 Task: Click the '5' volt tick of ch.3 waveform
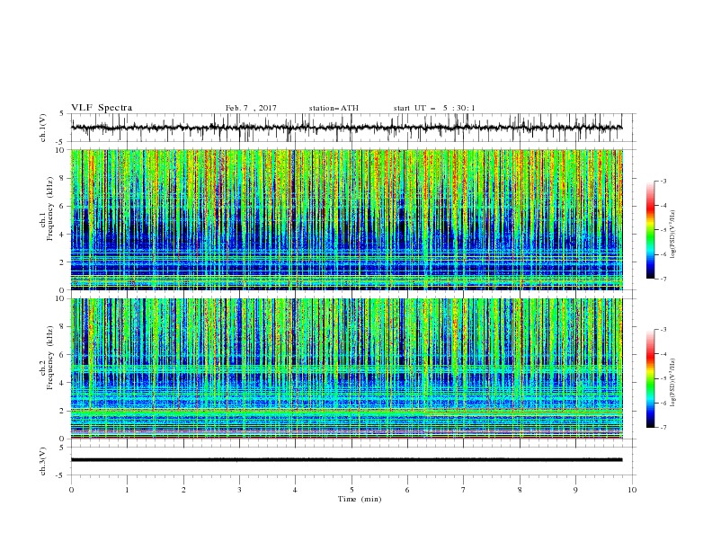[x=62, y=448]
